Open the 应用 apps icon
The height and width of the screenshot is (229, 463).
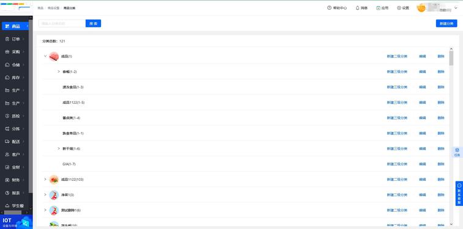378,8
